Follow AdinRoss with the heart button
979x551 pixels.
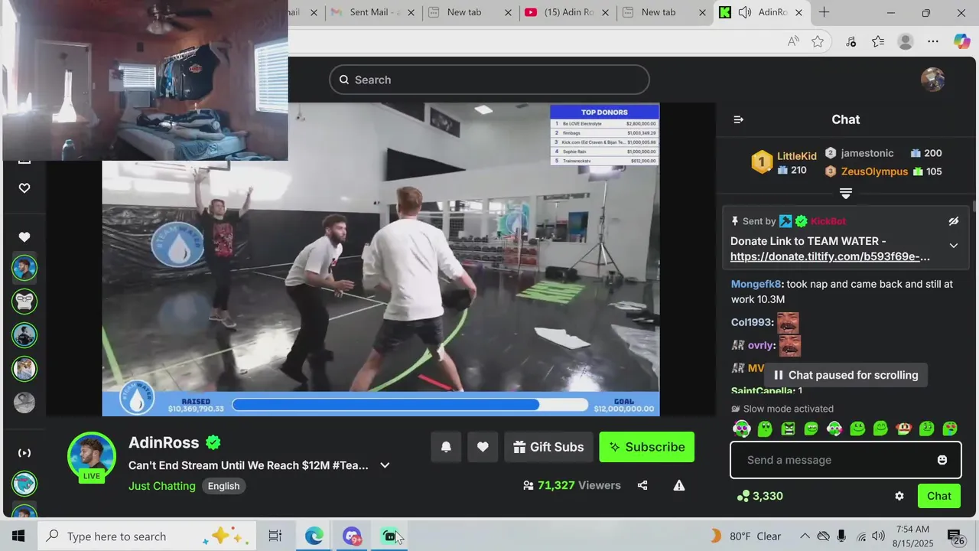tap(483, 447)
